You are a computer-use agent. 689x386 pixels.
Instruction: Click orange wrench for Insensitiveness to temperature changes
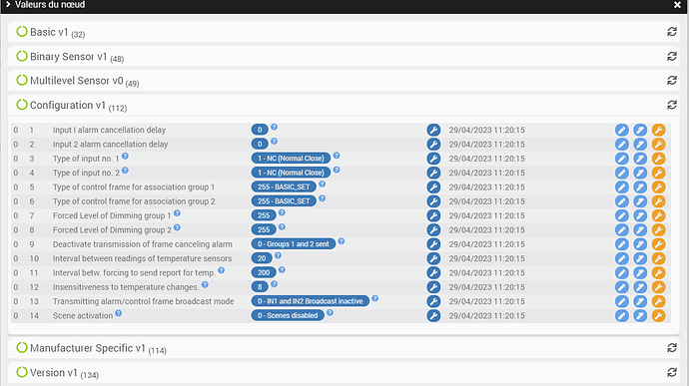point(658,287)
